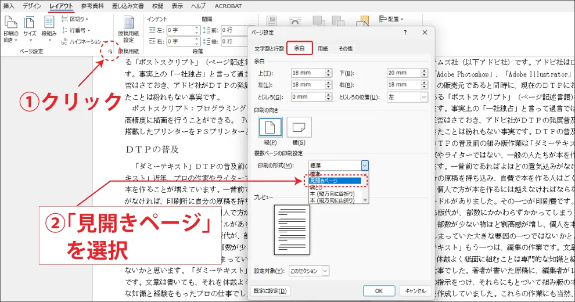Adjust the top margin 上 spinner

329,73
